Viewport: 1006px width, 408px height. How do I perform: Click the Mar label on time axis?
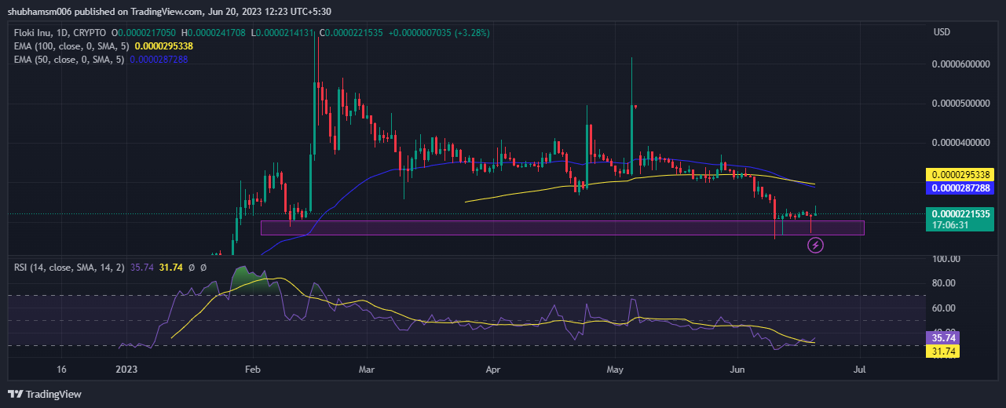366,368
